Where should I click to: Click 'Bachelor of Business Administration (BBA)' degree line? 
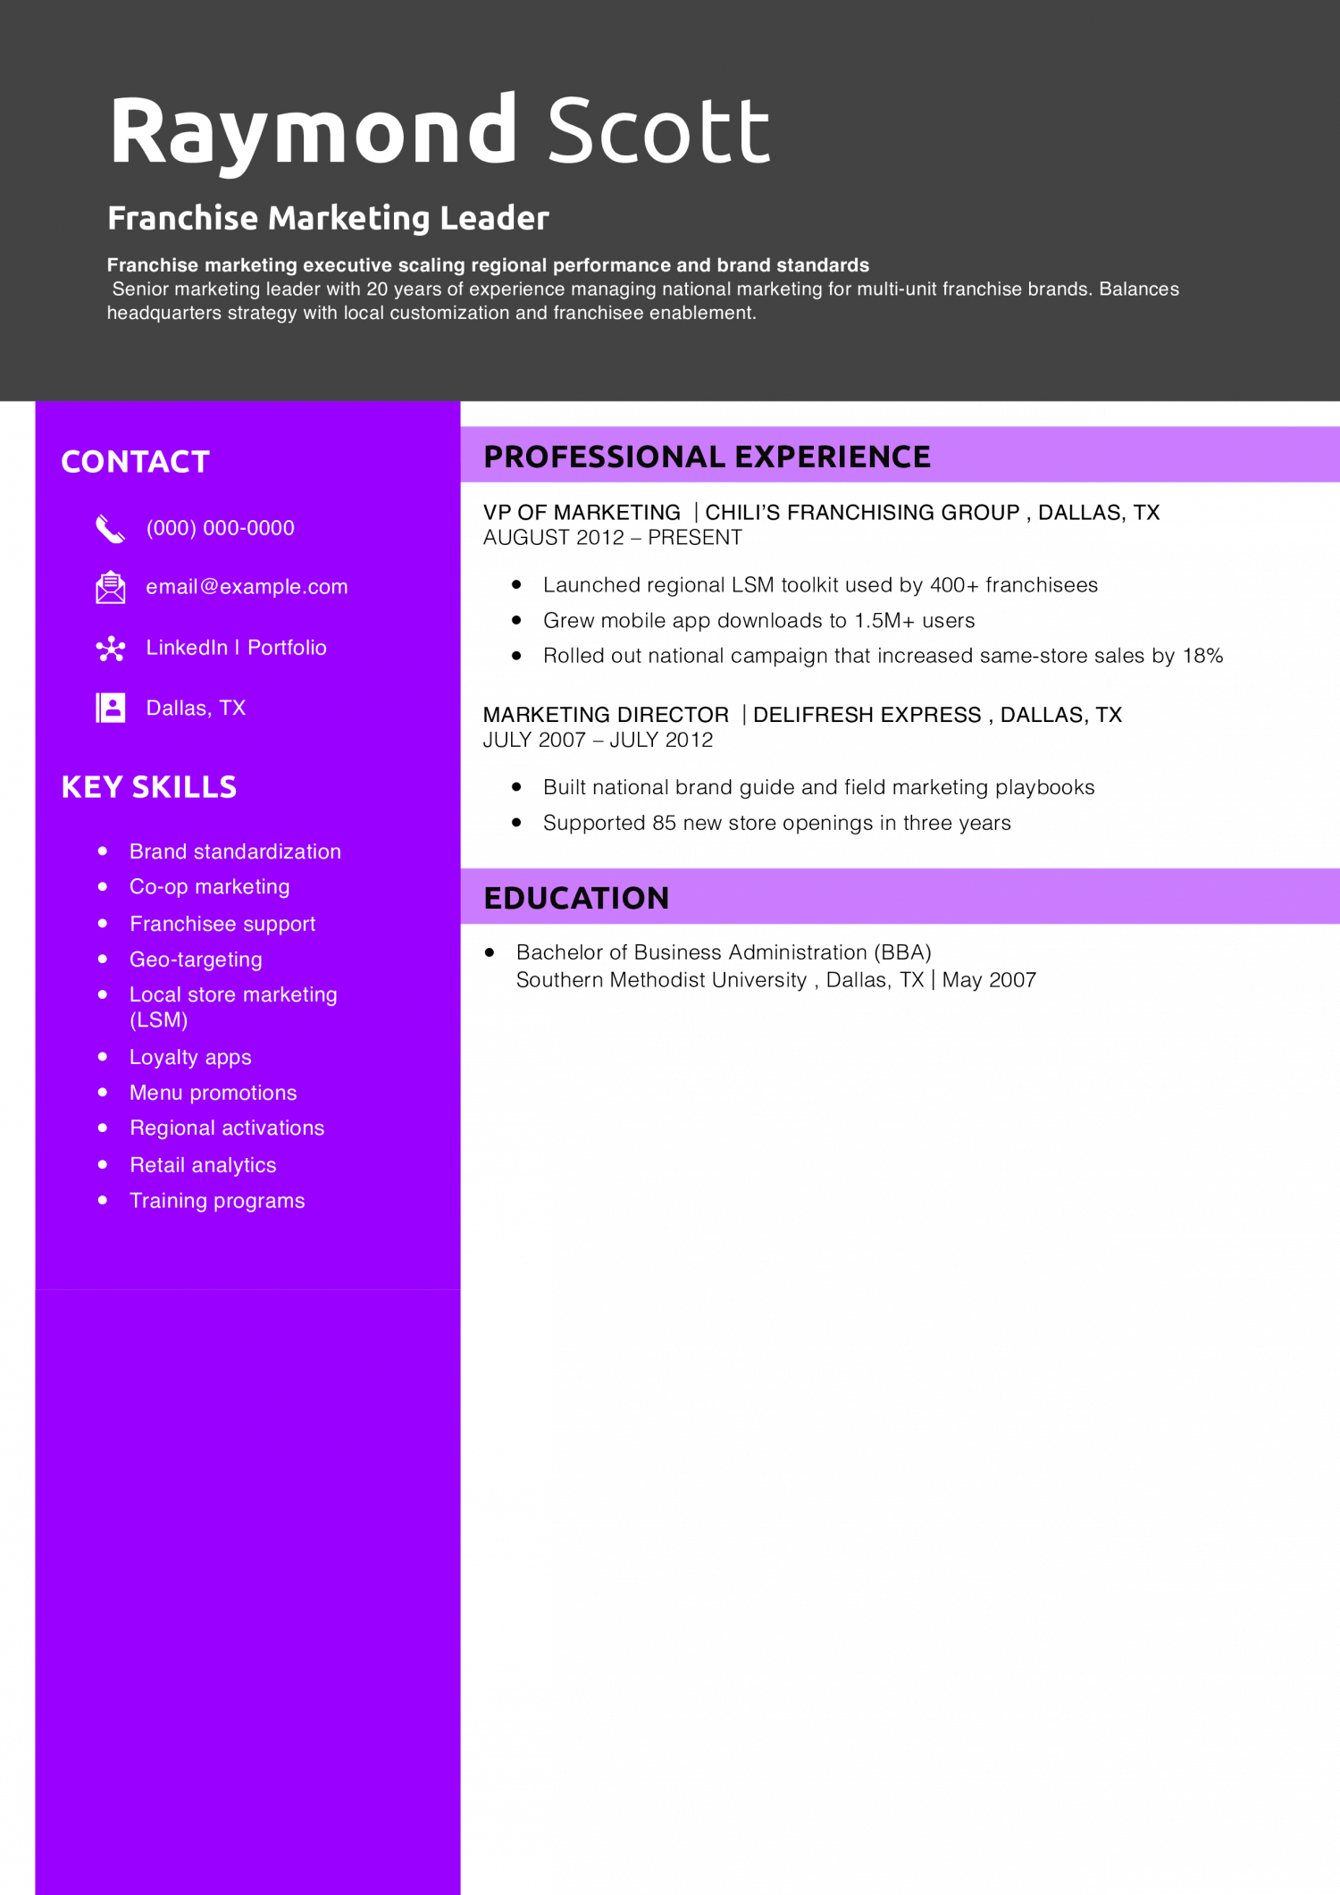(724, 952)
